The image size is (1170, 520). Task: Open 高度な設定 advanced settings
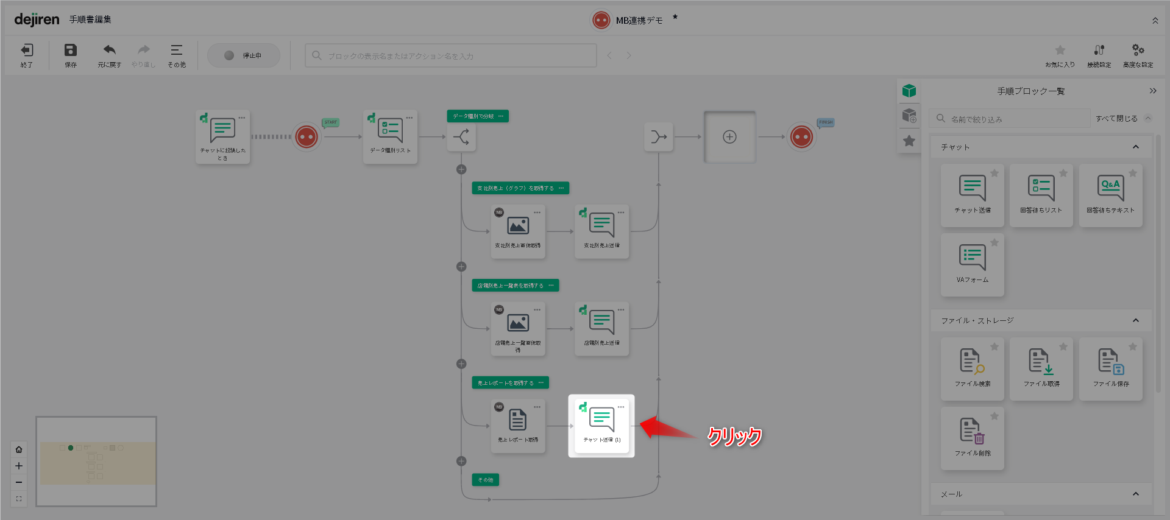click(x=1138, y=55)
